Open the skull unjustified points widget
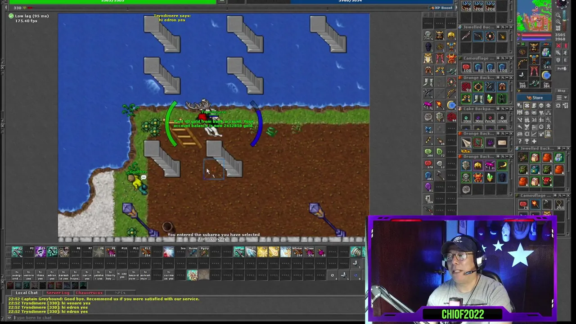 pyautogui.click(x=541, y=106)
